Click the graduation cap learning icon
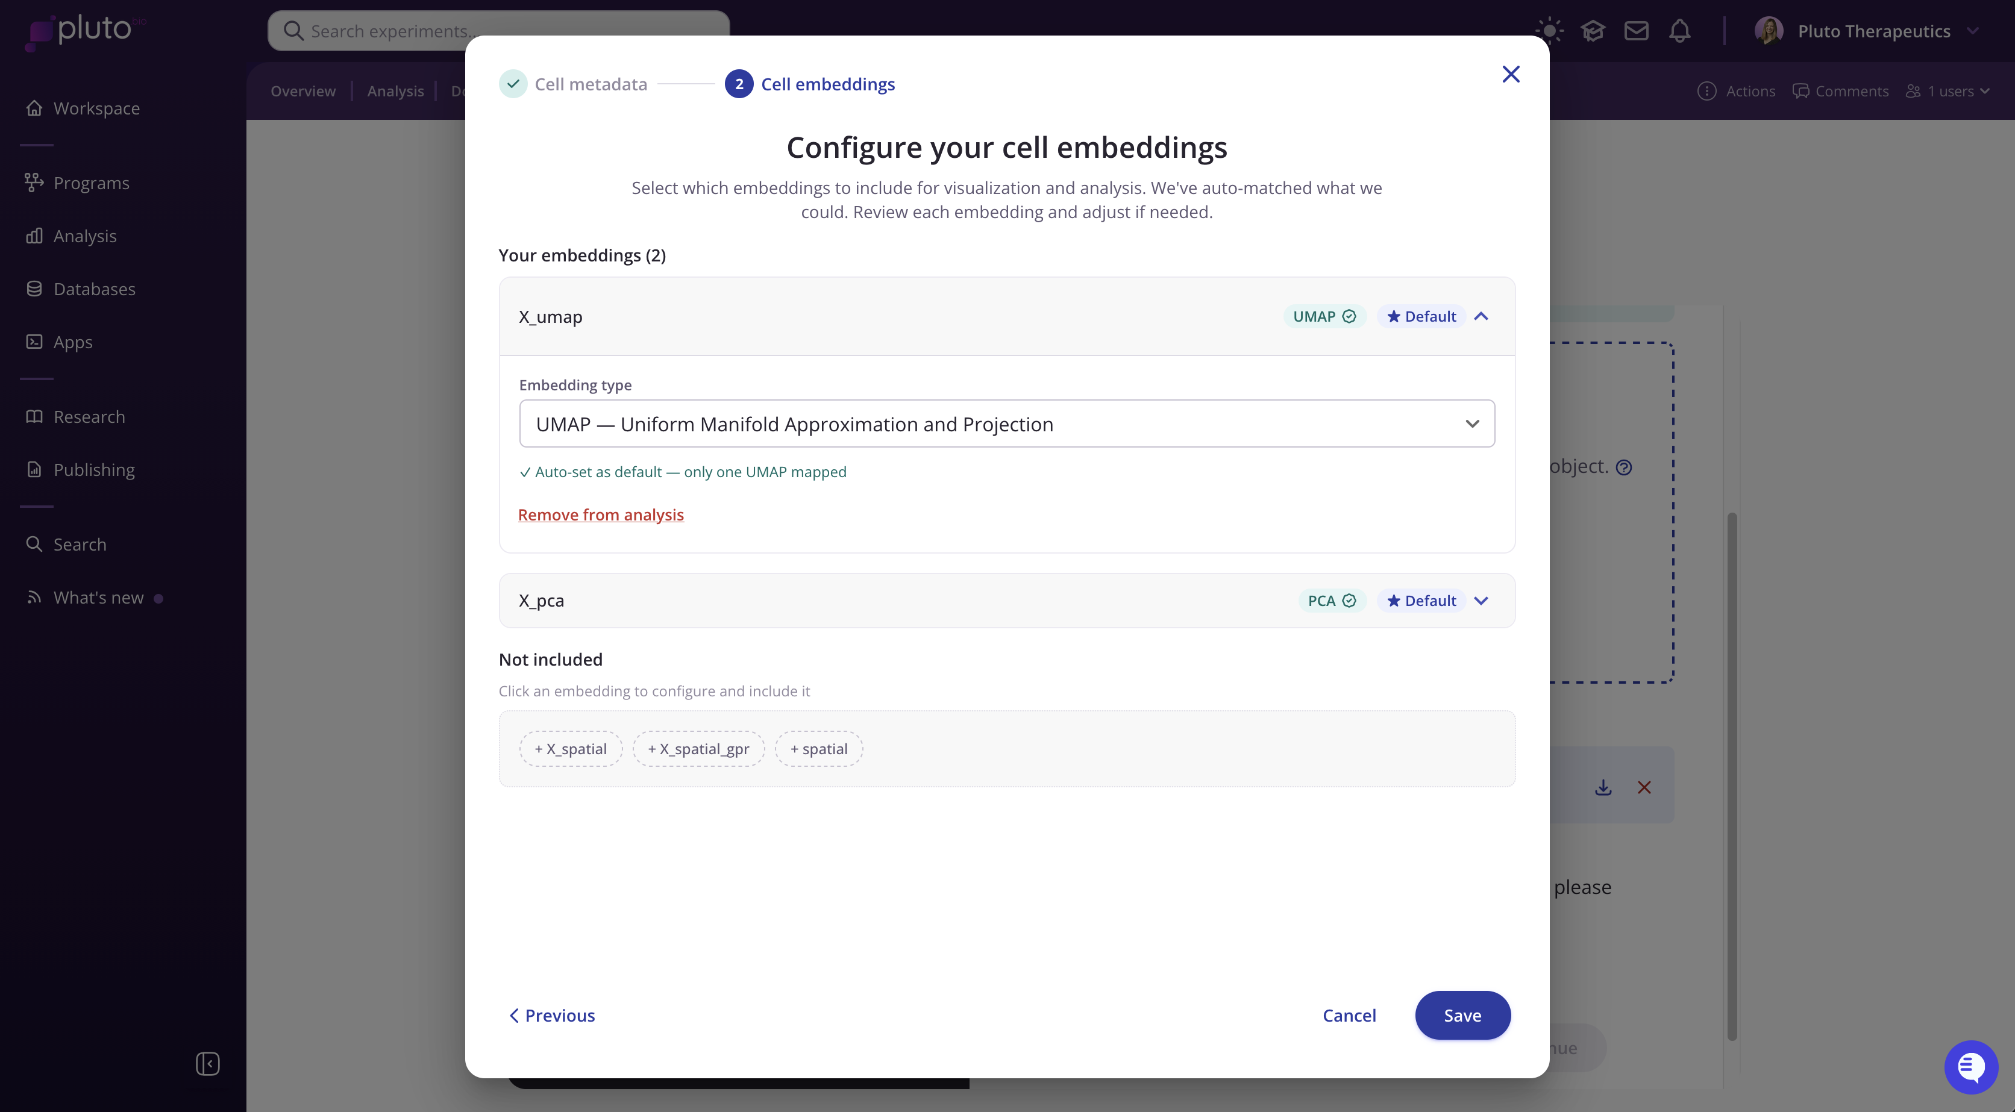Viewport: 2015px width, 1112px height. click(x=1593, y=31)
